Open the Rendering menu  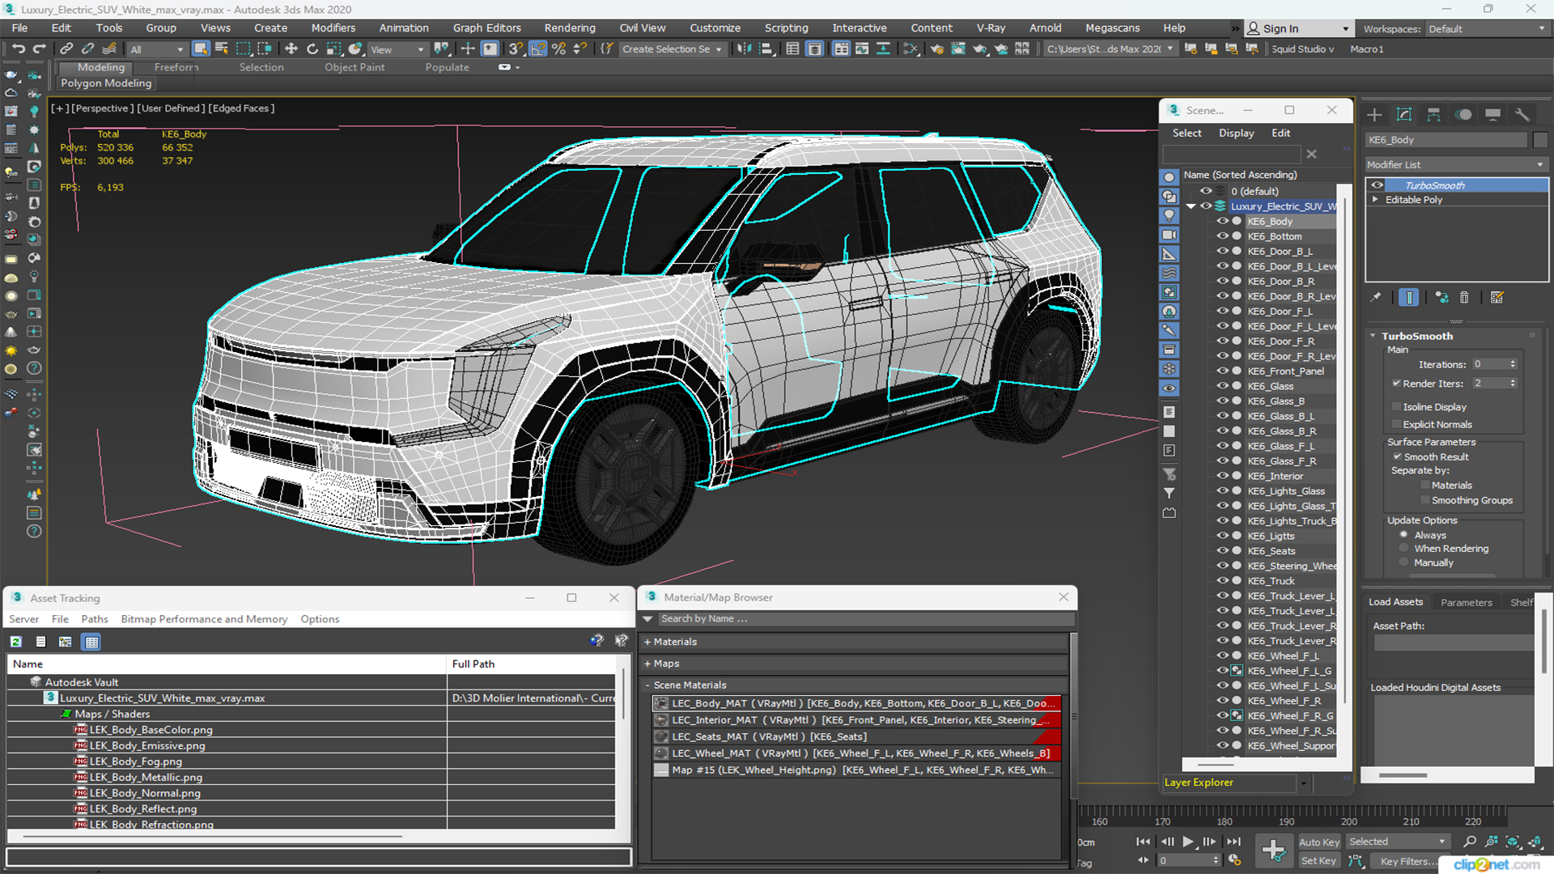[x=570, y=28]
